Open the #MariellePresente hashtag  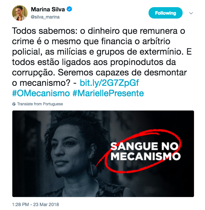click(108, 93)
